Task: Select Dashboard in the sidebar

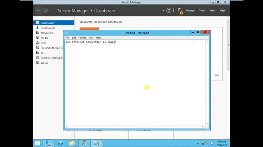Action: (54, 23)
